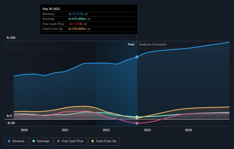This screenshot has height=149, width=234.
Task: Click the Past label
Action: (131, 44)
